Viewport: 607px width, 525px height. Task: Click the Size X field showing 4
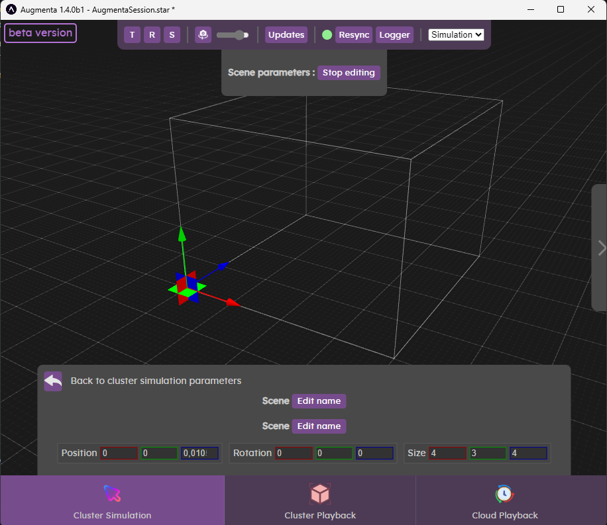[447, 453]
